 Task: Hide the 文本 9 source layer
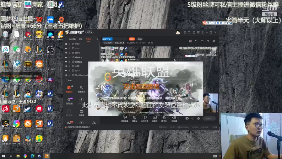[66, 53]
